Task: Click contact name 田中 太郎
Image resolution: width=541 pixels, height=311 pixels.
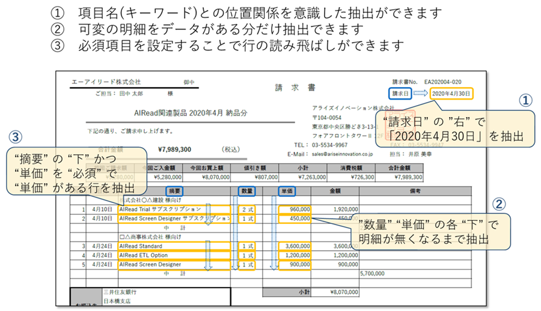Action: click(x=131, y=94)
